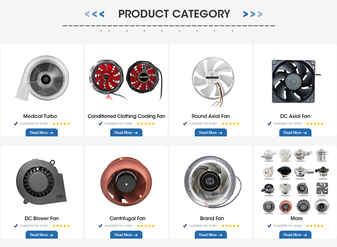
Task: Open the black DC Axial Fan image
Action: [295, 81]
